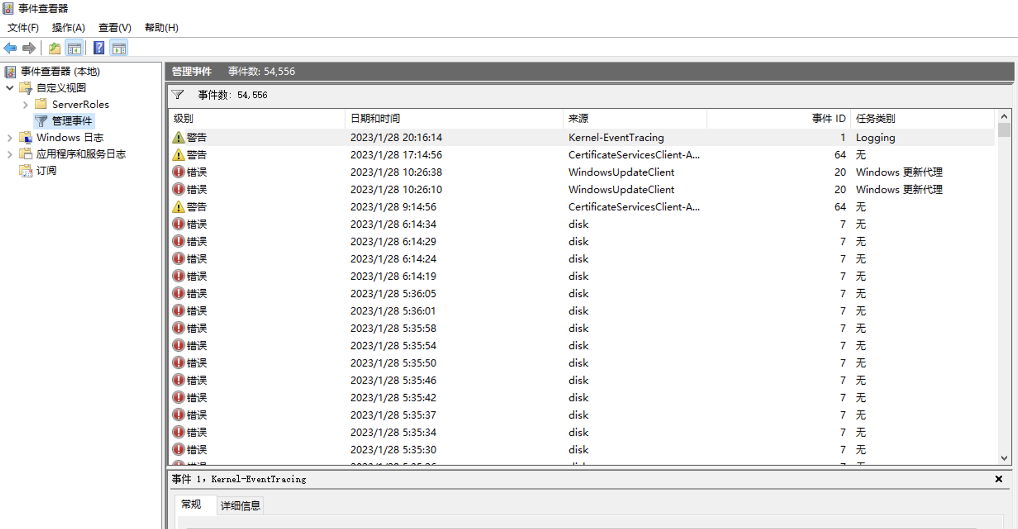The width and height of the screenshot is (1018, 529).
Task: Open the 操作(A) menu
Action: (x=68, y=28)
